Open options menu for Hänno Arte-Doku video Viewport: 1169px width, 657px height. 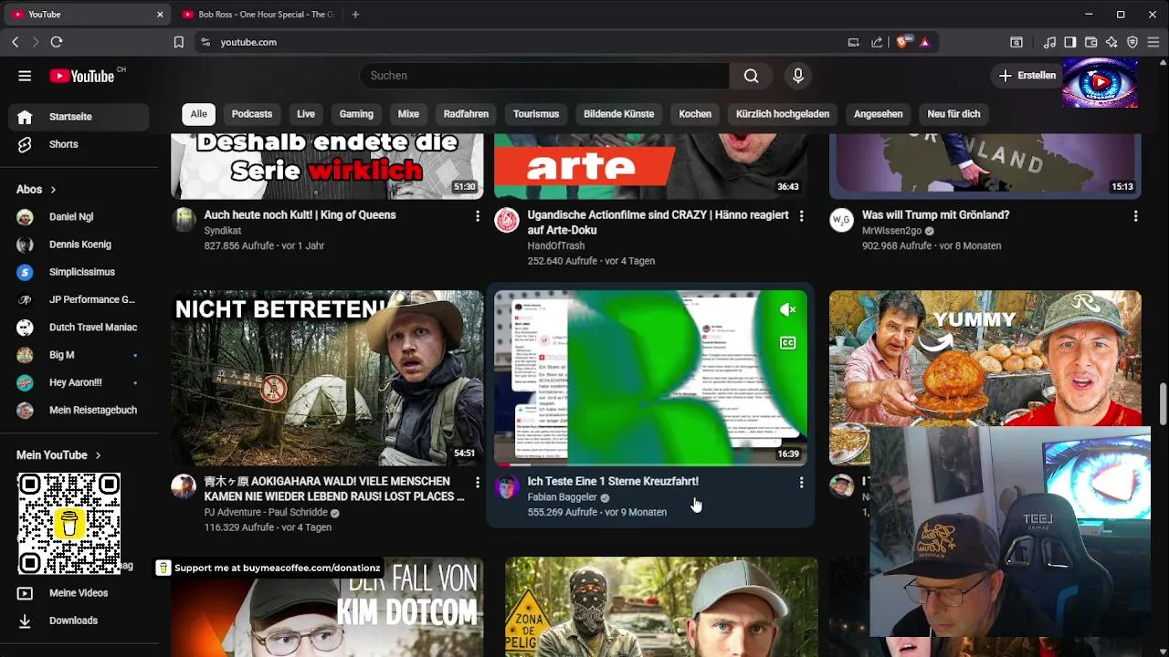801,216
